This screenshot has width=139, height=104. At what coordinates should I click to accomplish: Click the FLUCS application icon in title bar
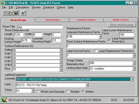[x=3, y=3]
